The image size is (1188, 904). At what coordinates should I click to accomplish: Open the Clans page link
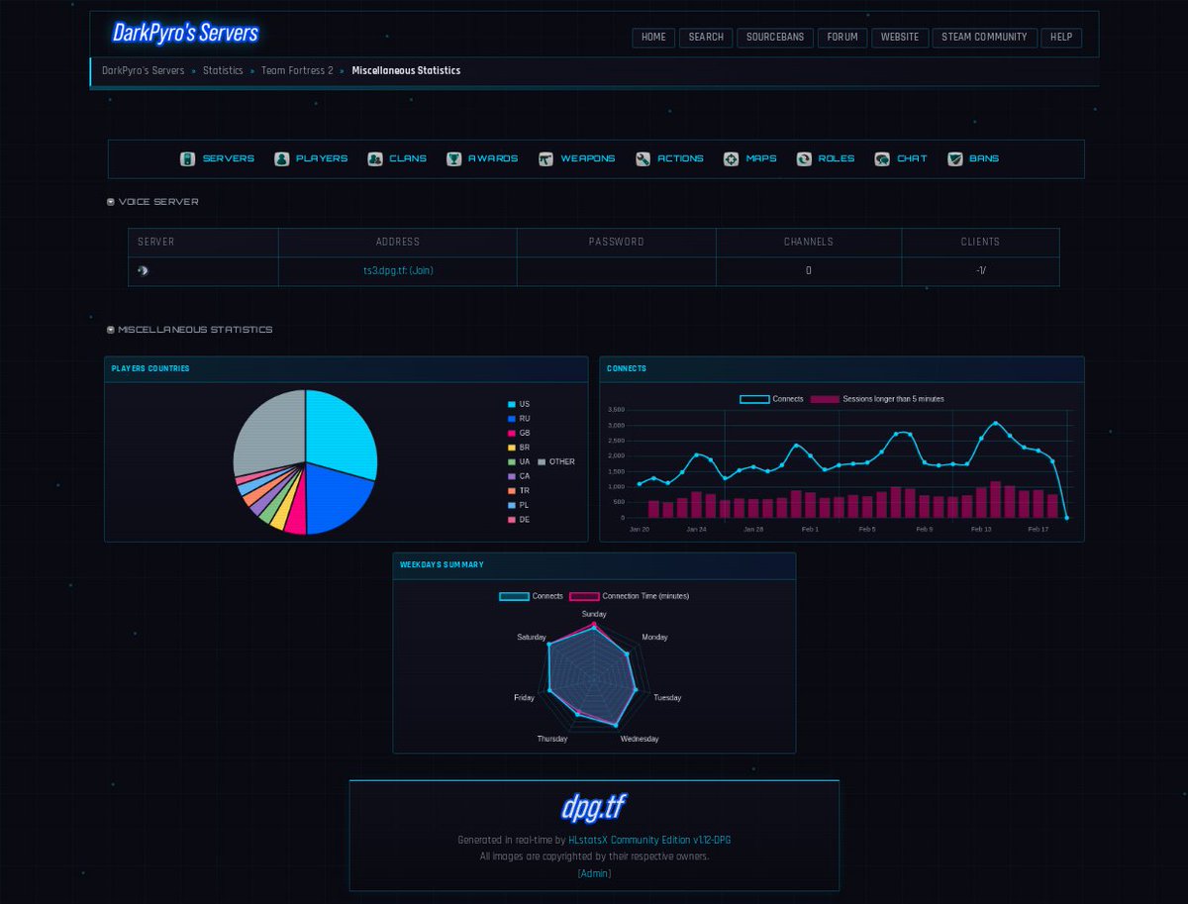click(408, 158)
